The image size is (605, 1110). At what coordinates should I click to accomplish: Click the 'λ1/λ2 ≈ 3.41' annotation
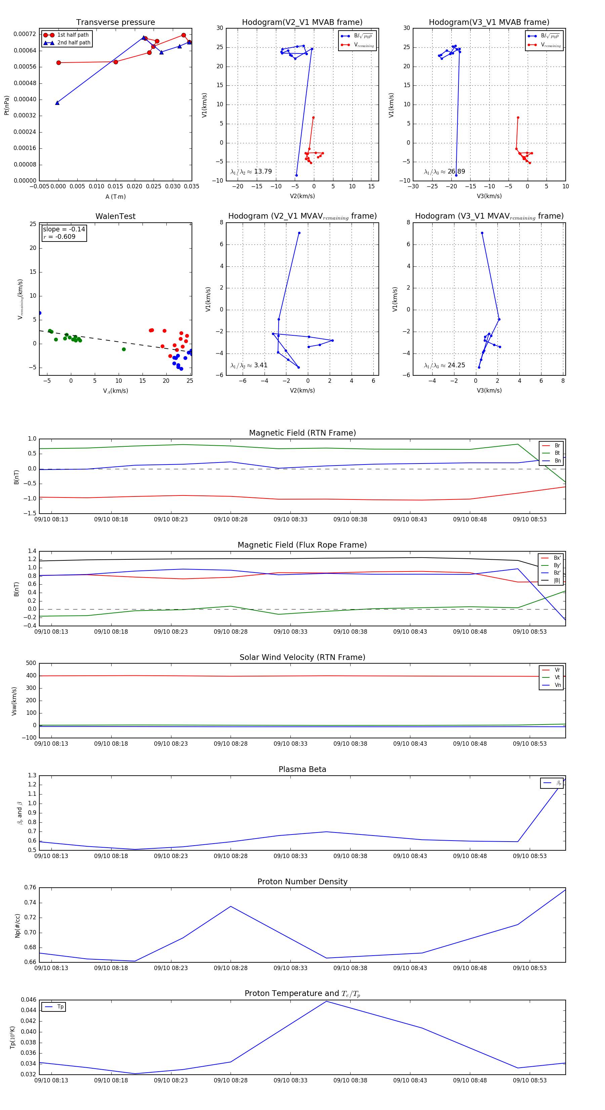pyautogui.click(x=249, y=365)
